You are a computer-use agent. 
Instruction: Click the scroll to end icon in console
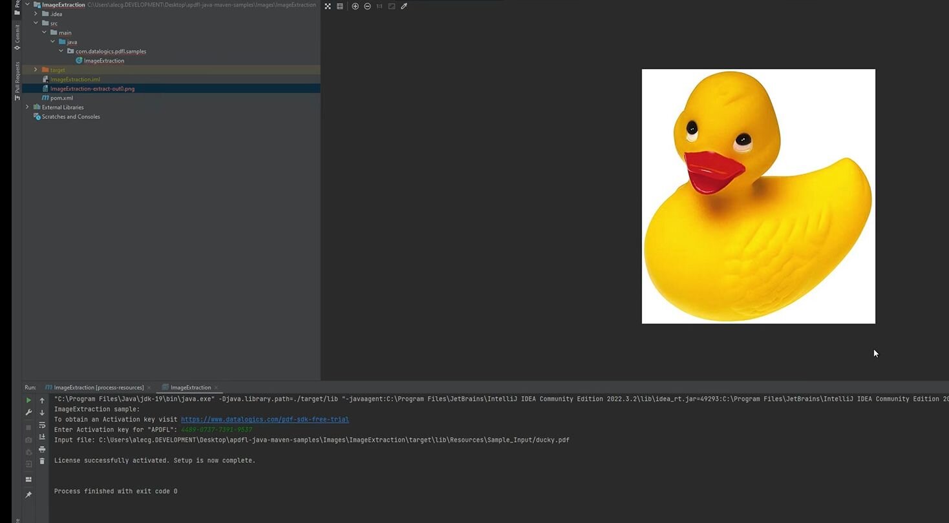42,437
